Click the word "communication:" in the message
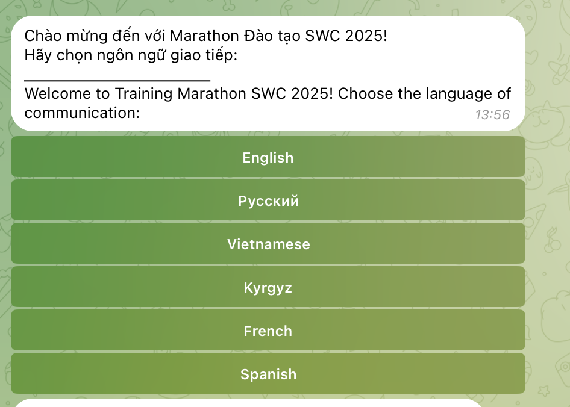Image resolution: width=570 pixels, height=407 pixels. pos(82,113)
